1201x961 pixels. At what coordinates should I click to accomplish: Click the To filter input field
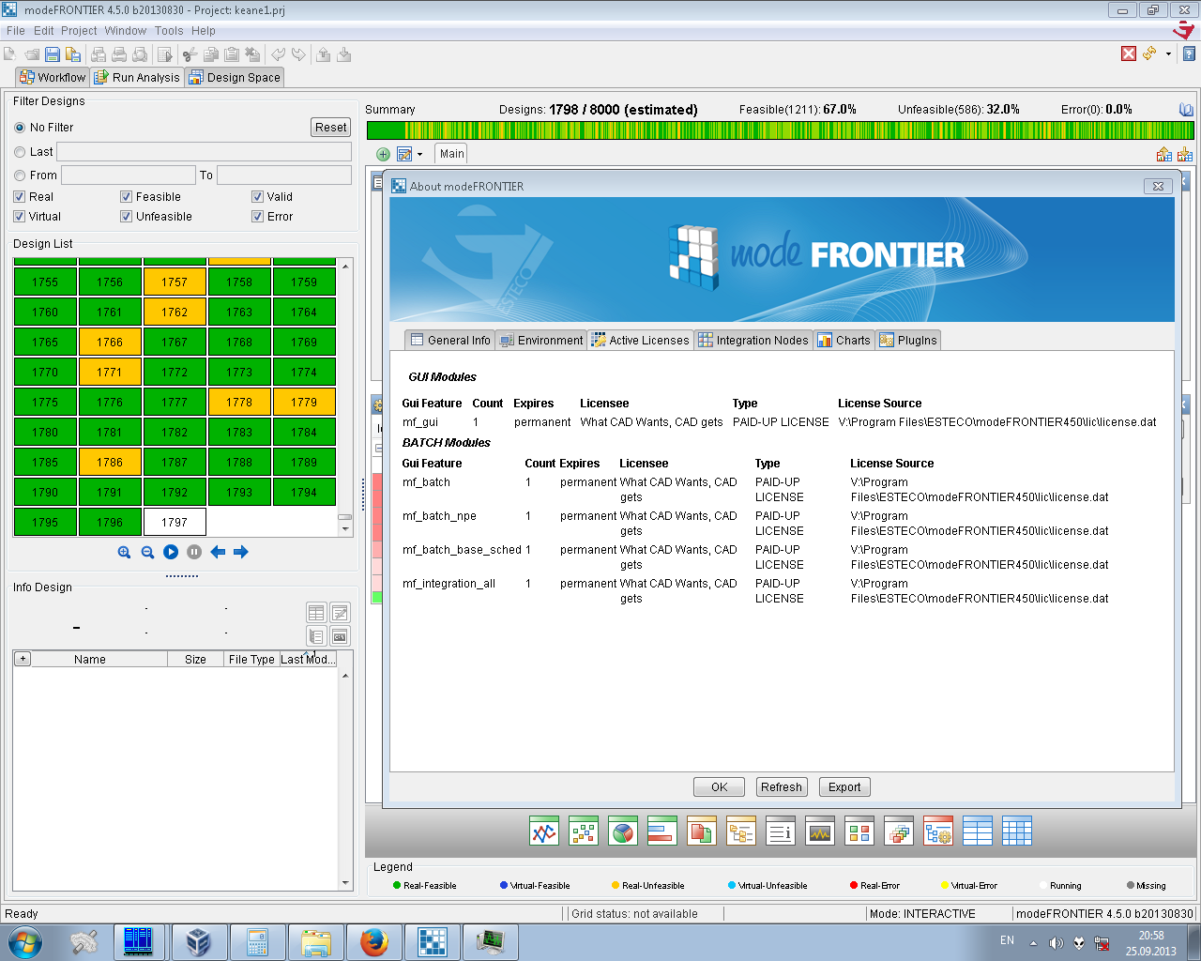284,175
